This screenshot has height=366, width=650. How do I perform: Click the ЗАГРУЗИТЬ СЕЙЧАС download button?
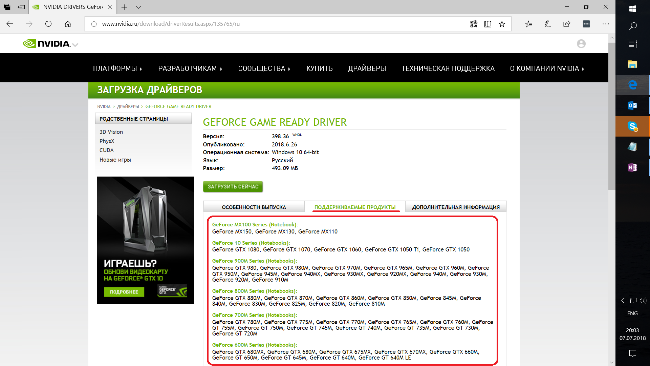(233, 187)
